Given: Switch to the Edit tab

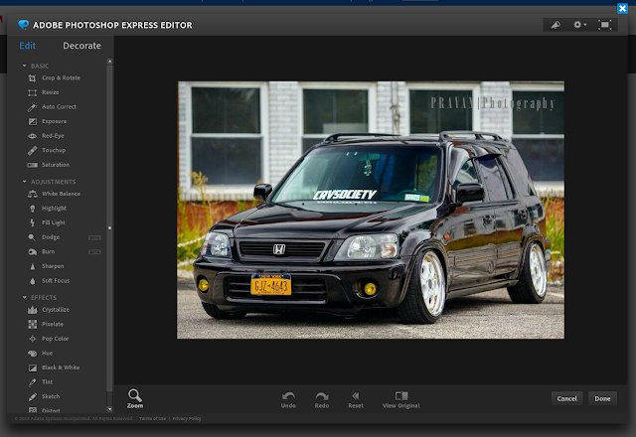Looking at the screenshot, I should click(28, 46).
